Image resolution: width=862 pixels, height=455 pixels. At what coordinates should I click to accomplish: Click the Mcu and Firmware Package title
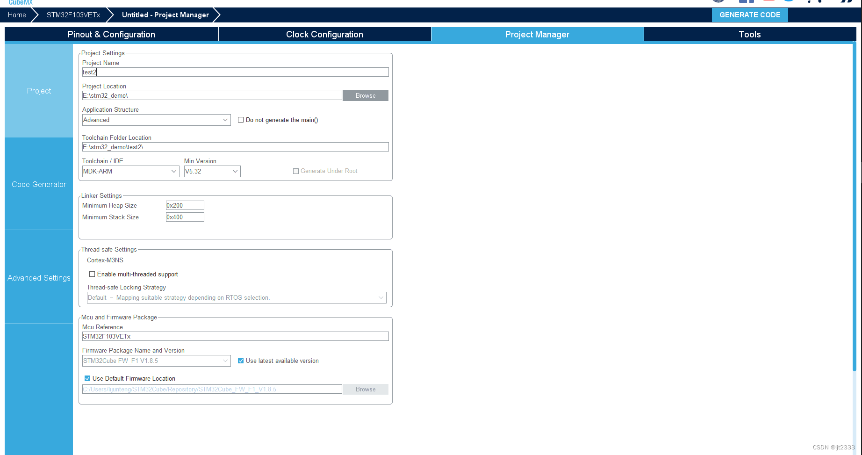coord(119,317)
